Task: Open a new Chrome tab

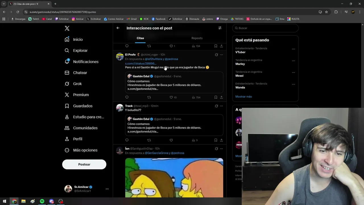Action: [55, 4]
